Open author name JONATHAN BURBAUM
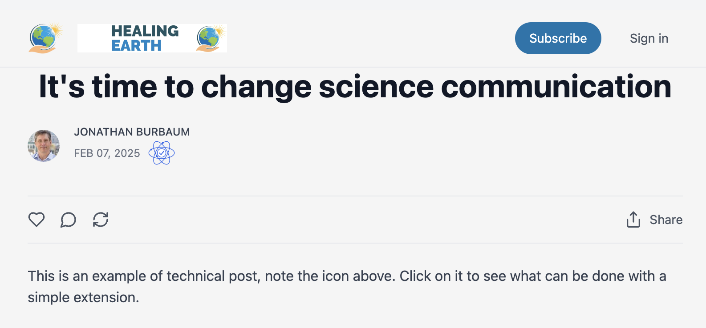The width and height of the screenshot is (706, 328). click(132, 132)
